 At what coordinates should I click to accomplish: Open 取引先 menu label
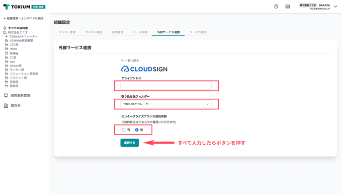(16, 106)
